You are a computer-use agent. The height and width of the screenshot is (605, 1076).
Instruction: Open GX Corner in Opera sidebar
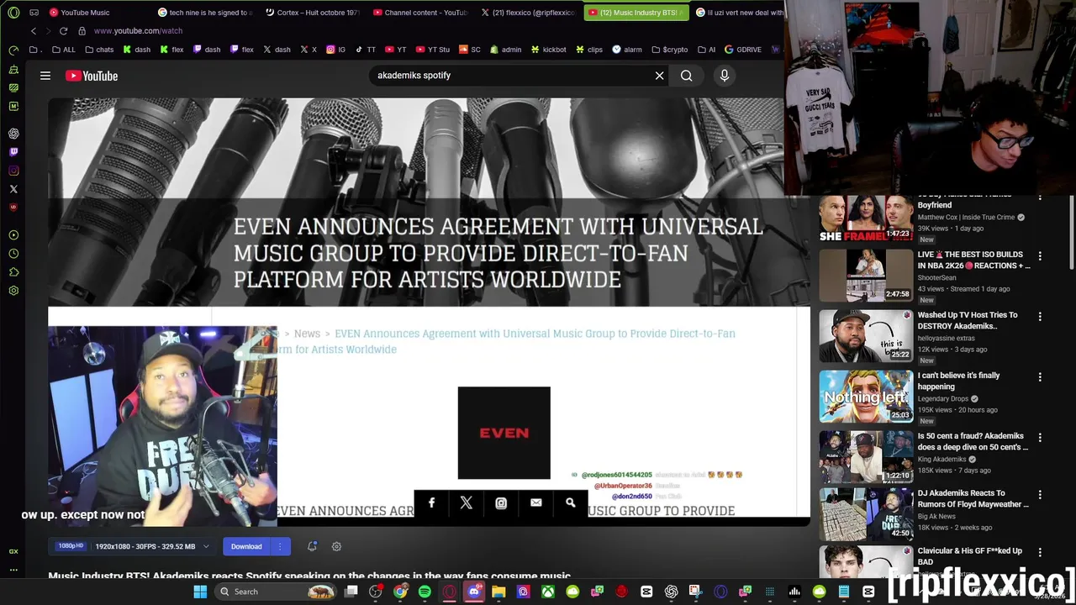pos(13,551)
